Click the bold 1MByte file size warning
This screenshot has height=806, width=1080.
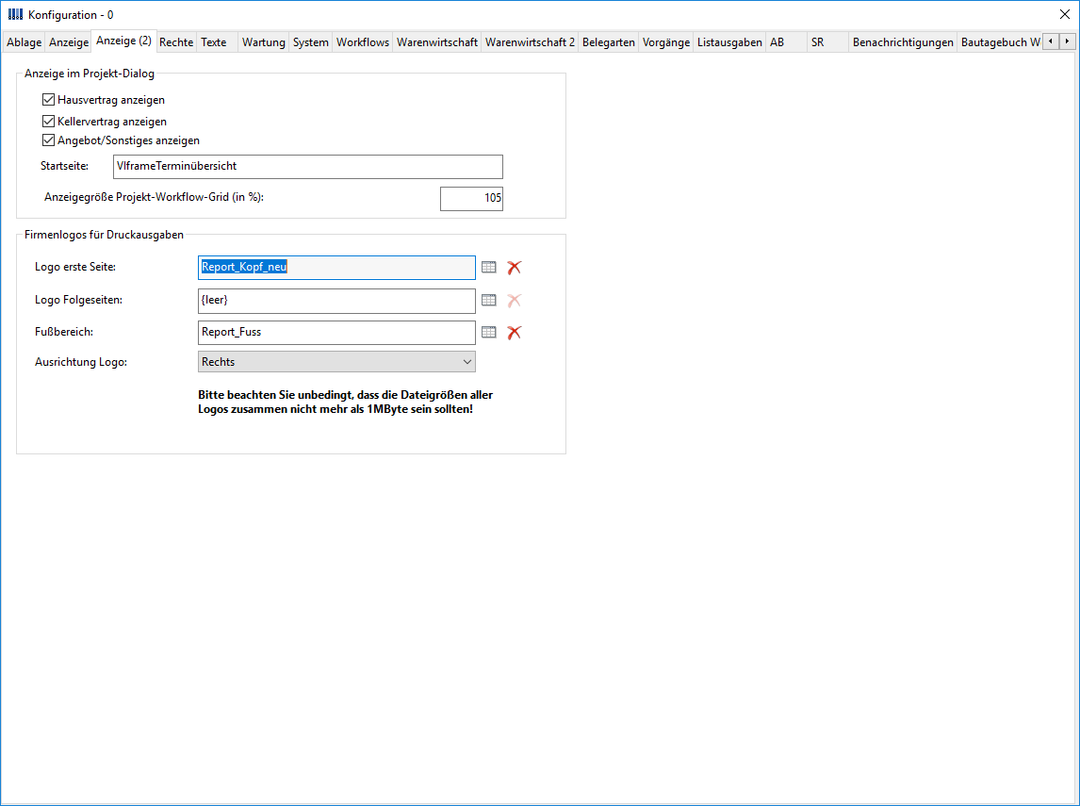[x=345, y=403]
